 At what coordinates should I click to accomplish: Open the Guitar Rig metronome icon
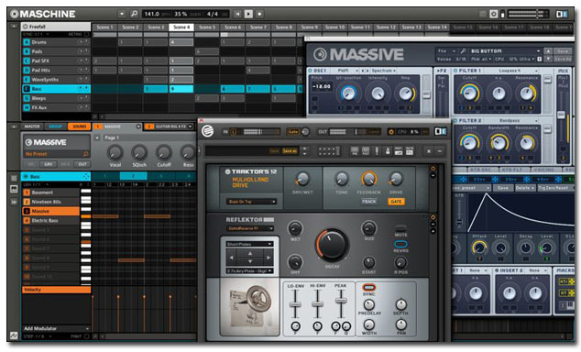coord(388,151)
